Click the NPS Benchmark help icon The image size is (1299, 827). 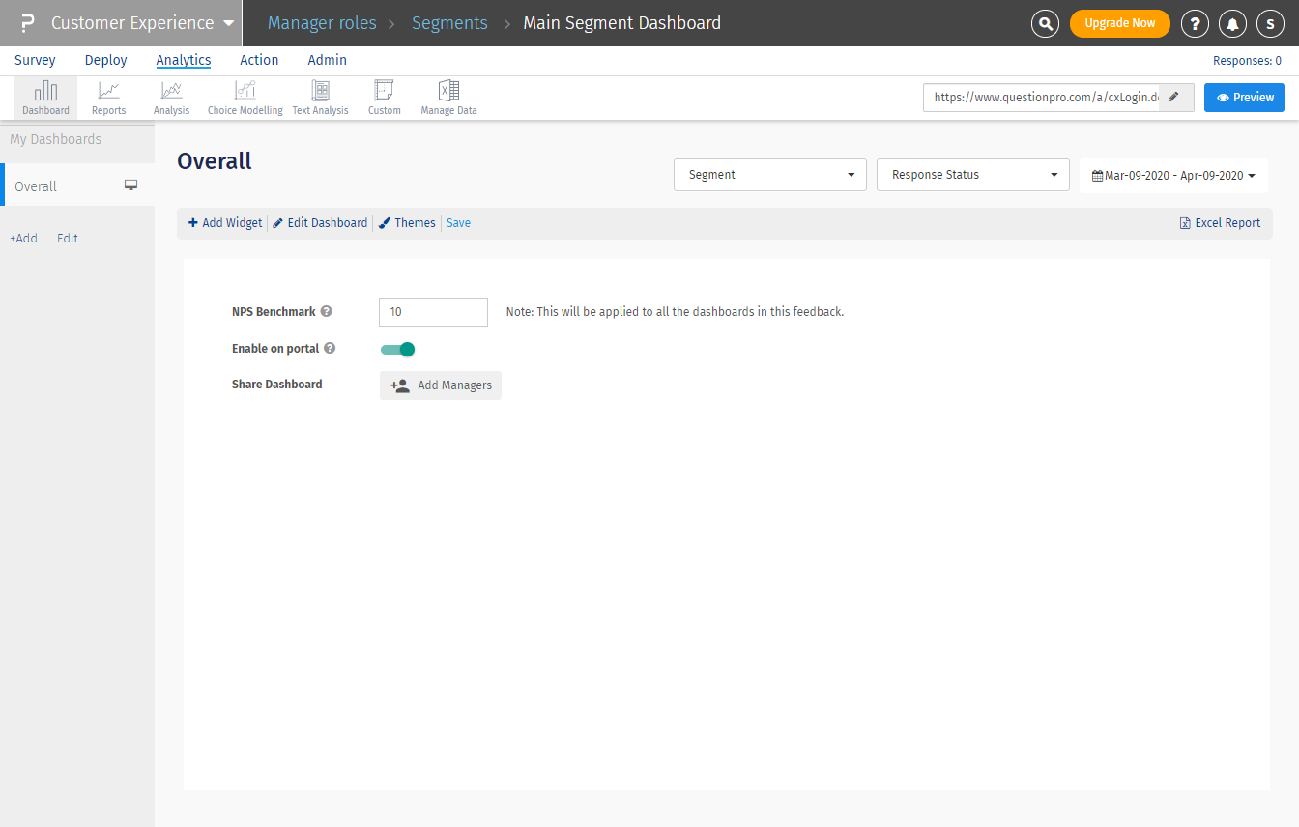point(327,312)
